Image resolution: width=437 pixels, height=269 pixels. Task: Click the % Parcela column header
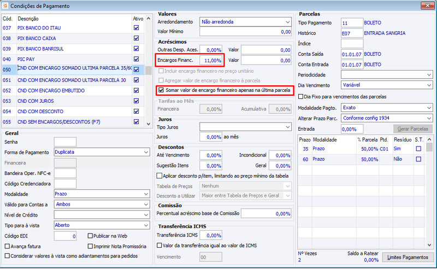(x=367, y=139)
